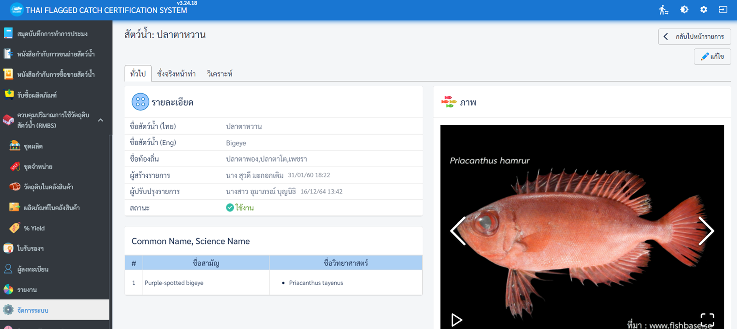This screenshot has height=329, width=737.
Task: Click the creator name นาง สุวดี มะกอกเดิม
Action: (x=255, y=175)
